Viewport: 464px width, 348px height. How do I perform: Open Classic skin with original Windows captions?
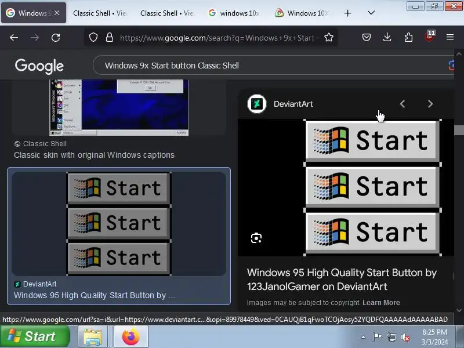tap(94, 155)
